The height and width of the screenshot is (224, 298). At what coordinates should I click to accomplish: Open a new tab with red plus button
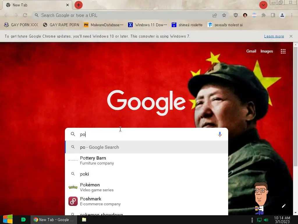click(x=79, y=5)
